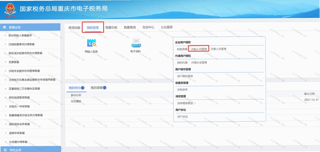Click the 消息管理 section heading
The image size is (320, 152).
tap(180, 96)
